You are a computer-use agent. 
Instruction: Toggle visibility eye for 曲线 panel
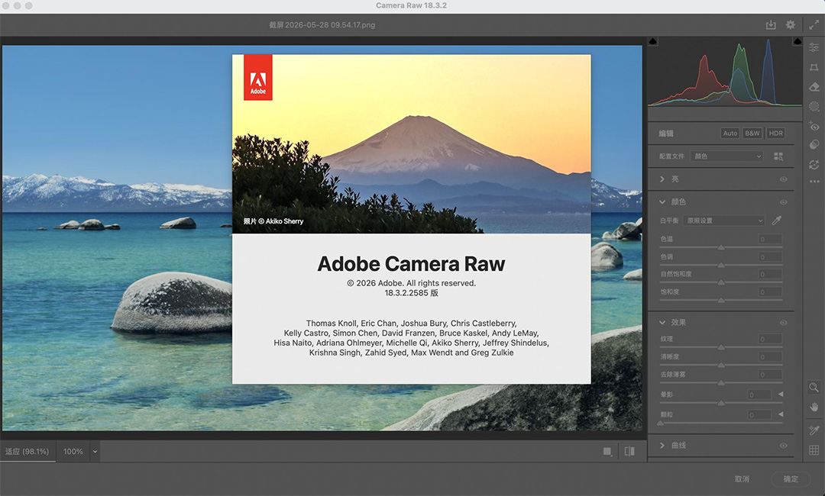click(x=784, y=446)
